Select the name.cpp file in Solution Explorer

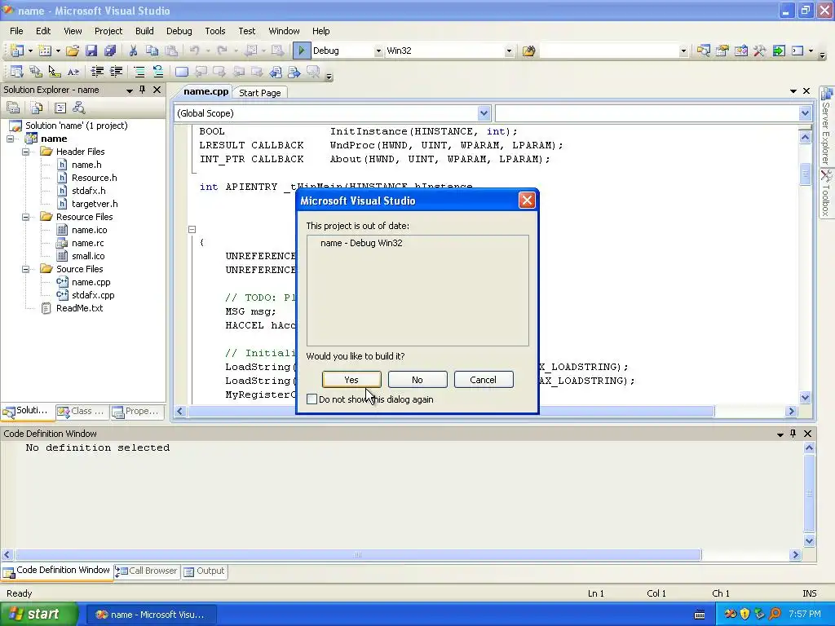[91, 282]
